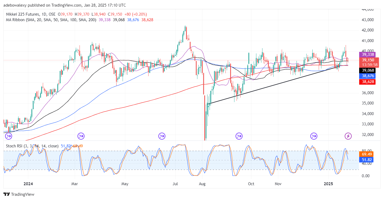Click the black 39,068 price tag on the axis
The width and height of the screenshot is (384, 200).
[367, 70]
